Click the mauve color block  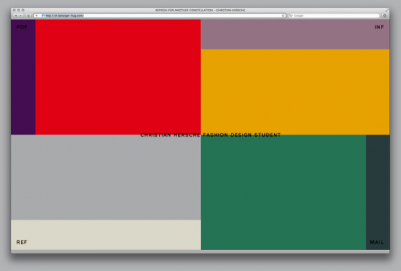click(x=295, y=34)
